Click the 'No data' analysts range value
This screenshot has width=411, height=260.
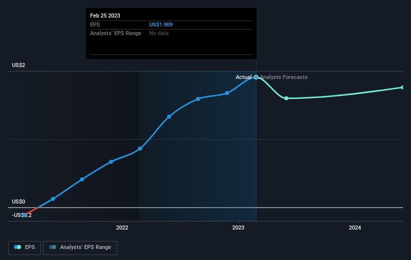coord(159,33)
